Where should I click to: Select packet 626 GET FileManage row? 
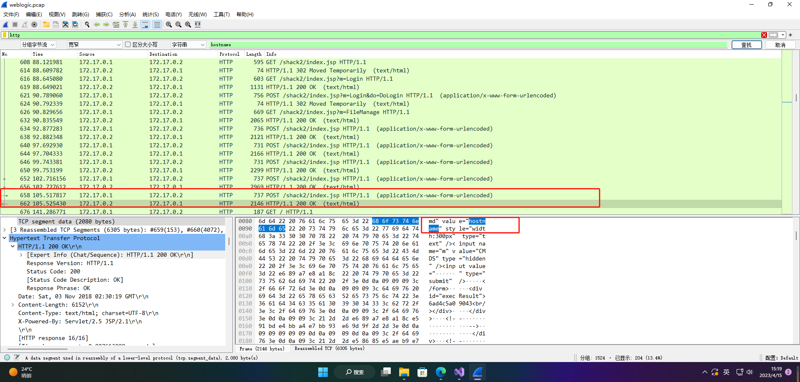[x=390, y=112]
